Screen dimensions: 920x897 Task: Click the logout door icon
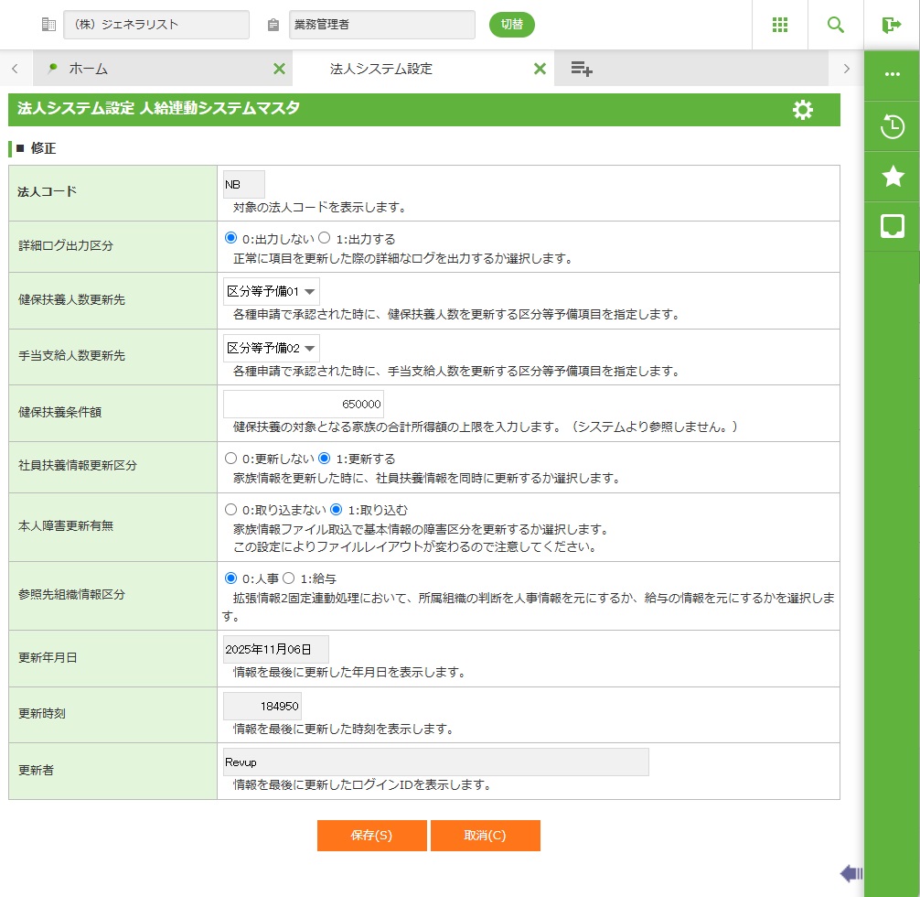(892, 25)
